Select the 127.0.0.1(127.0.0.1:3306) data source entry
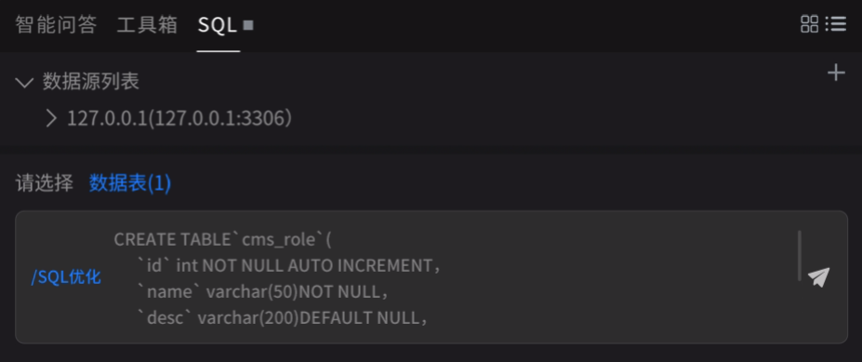862x362 pixels. [x=179, y=118]
